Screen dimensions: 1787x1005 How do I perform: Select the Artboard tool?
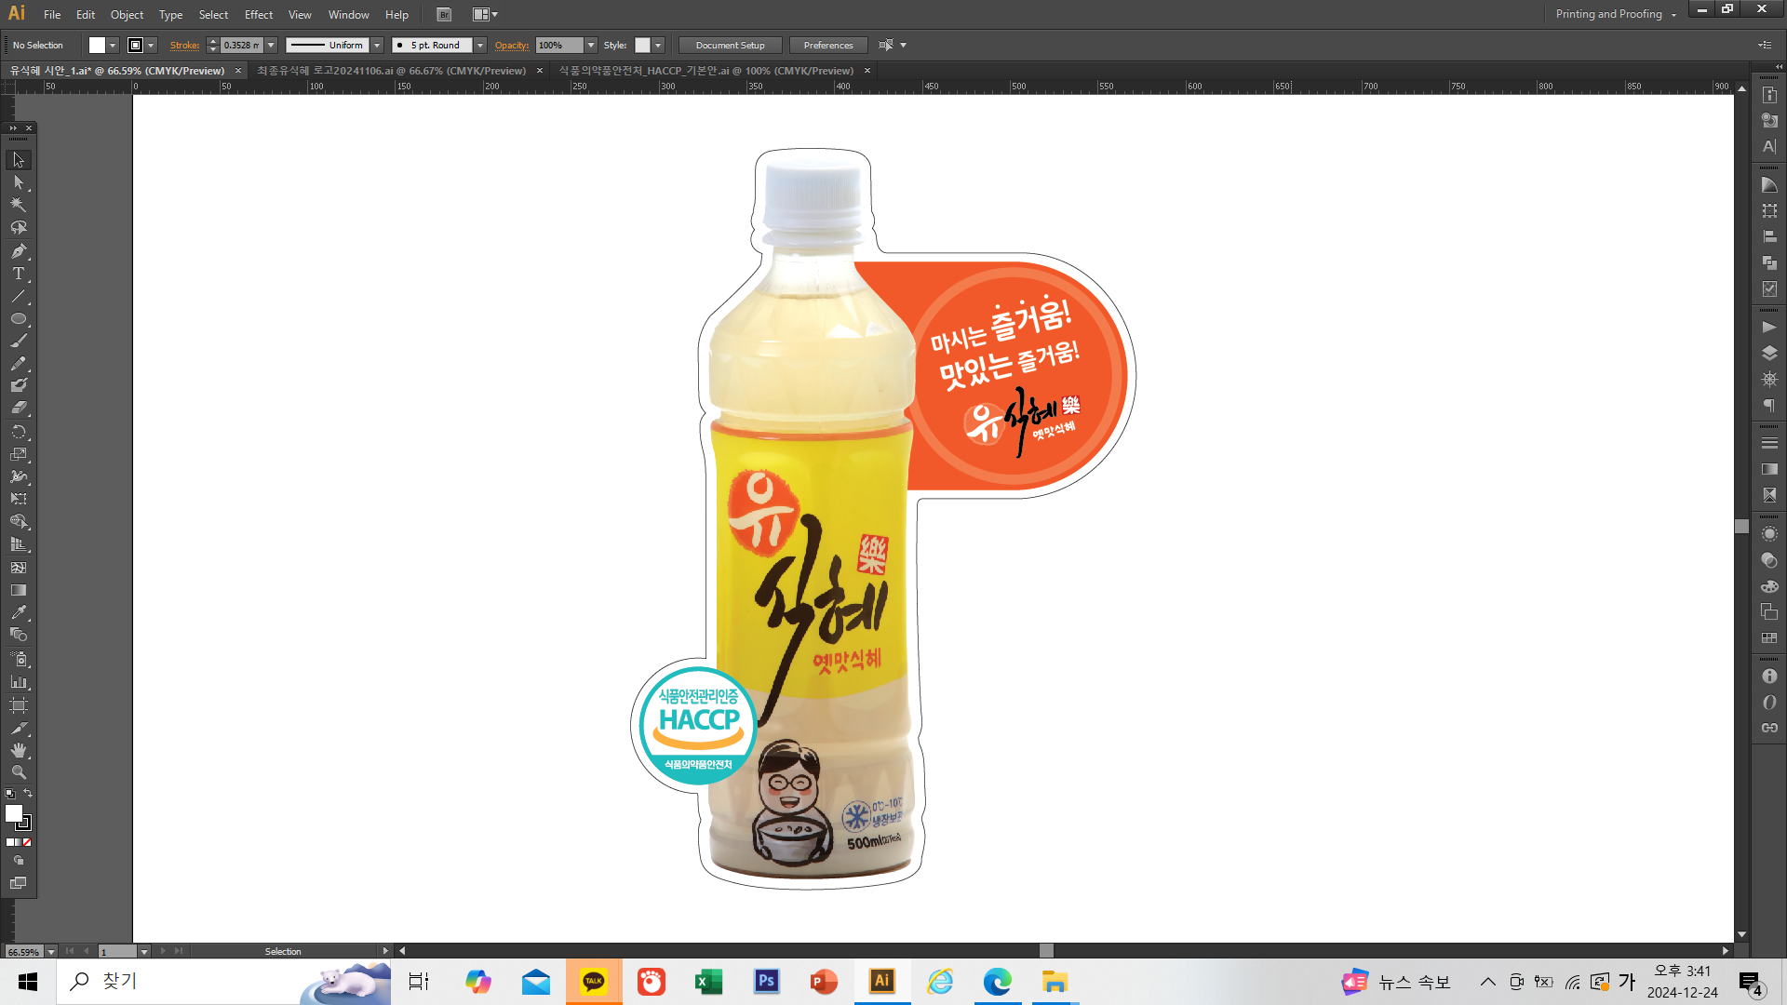tap(19, 705)
